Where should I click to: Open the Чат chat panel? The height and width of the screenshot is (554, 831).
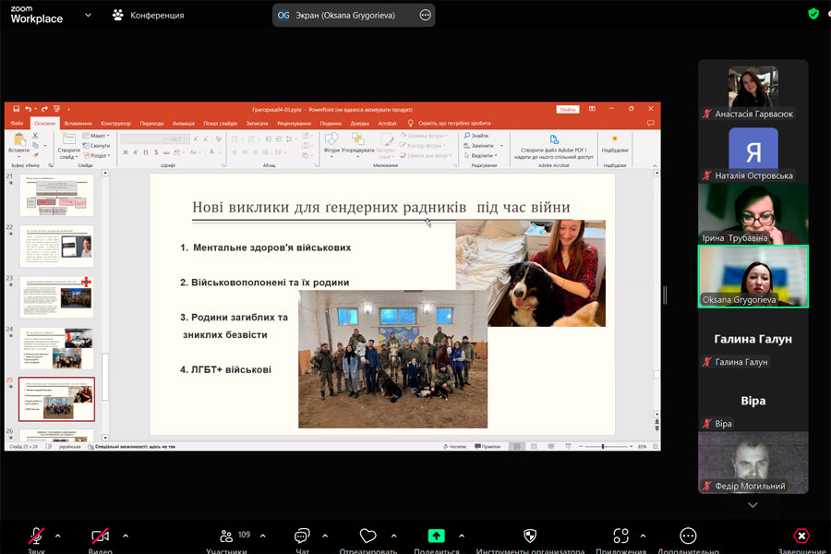pyautogui.click(x=302, y=536)
